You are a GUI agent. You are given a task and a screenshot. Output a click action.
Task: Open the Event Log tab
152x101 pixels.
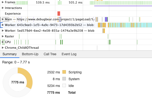[x=69, y=54]
